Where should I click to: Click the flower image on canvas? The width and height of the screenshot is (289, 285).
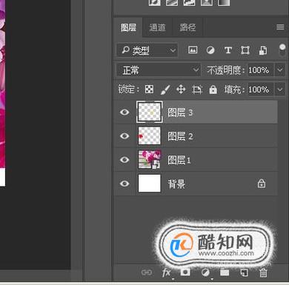pyautogui.click(x=2, y=84)
